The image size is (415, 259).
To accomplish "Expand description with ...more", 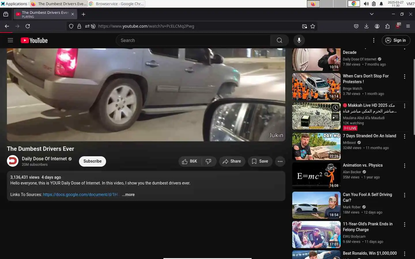I will [x=128, y=195].
